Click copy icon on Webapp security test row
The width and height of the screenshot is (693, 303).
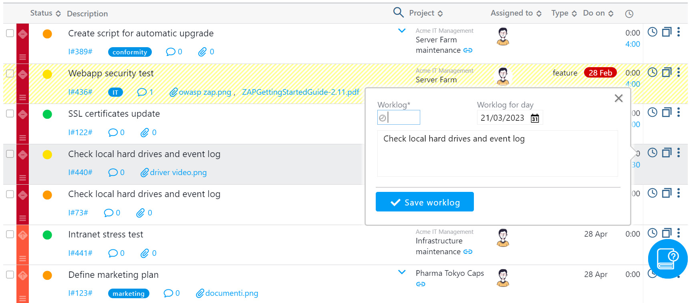(x=667, y=72)
